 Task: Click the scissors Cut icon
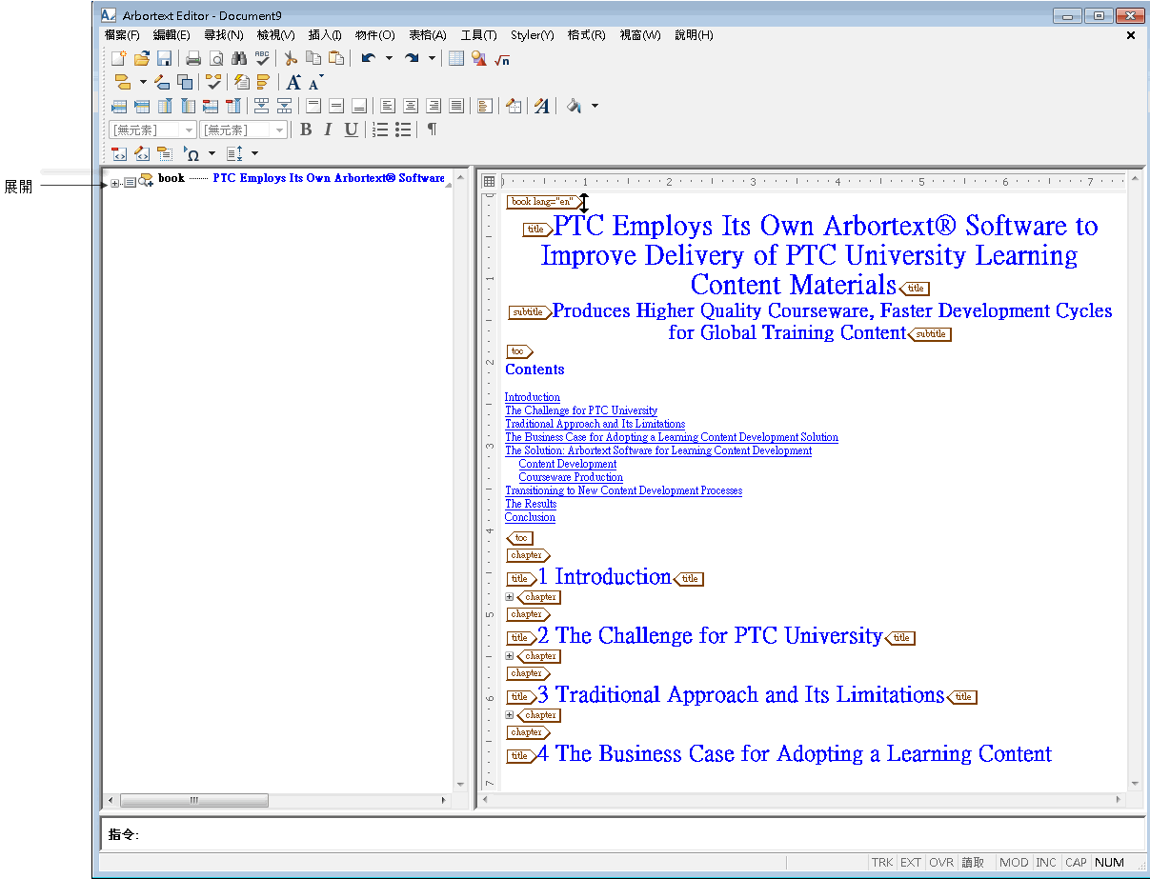(291, 58)
